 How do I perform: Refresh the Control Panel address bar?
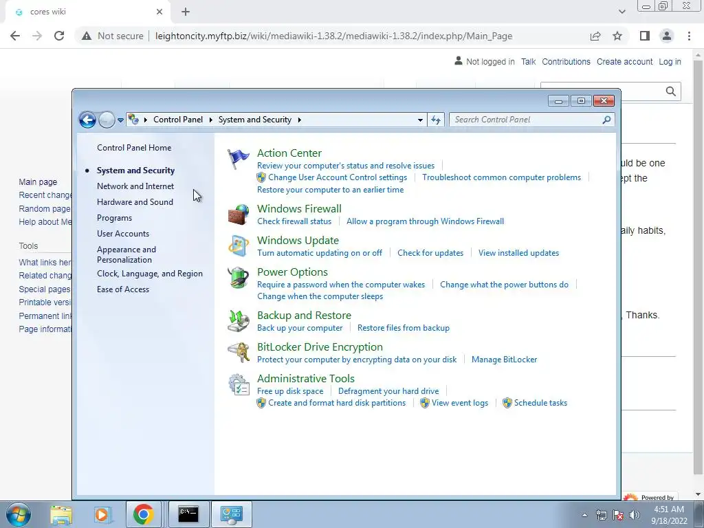[436, 120]
